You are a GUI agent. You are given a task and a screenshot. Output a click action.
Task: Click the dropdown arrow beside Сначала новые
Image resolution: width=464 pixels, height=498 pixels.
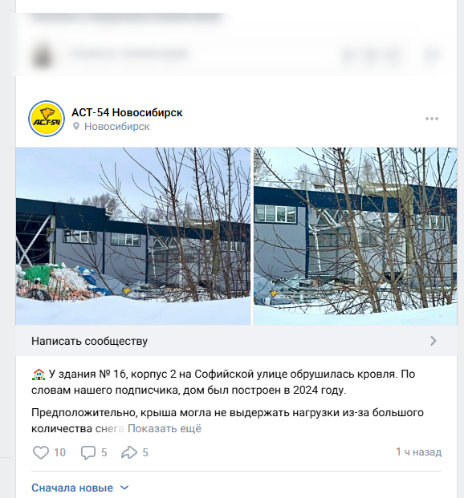(124, 488)
